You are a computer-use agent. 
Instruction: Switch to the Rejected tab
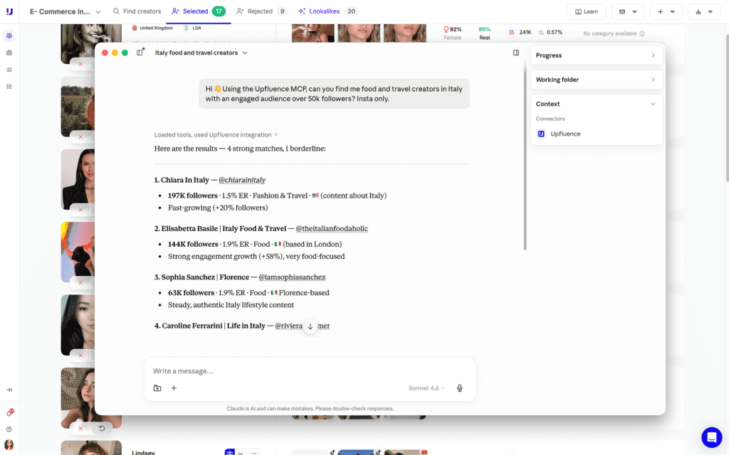(x=262, y=11)
